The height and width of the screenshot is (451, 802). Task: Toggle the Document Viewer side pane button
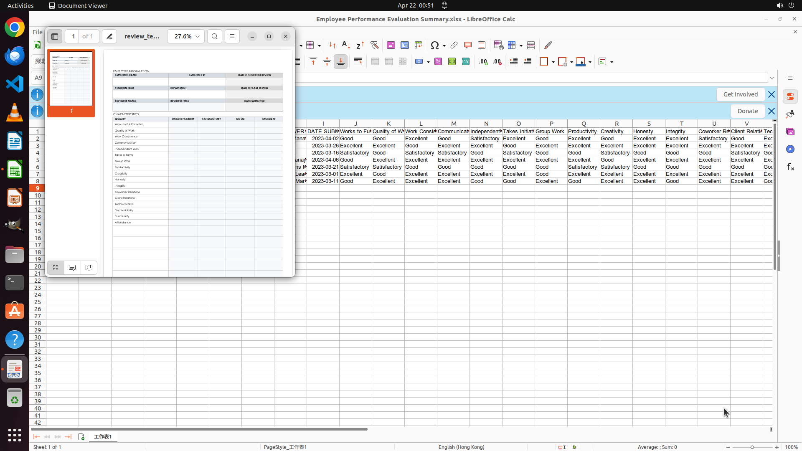point(55,36)
